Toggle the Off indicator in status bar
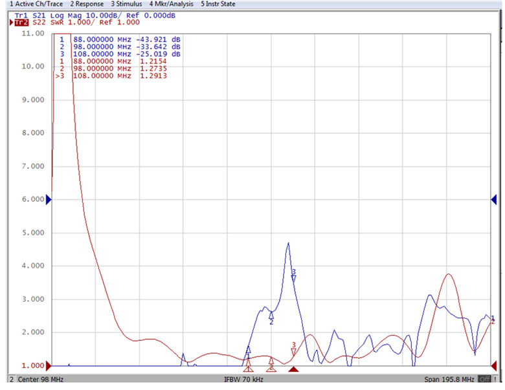 coord(484,379)
